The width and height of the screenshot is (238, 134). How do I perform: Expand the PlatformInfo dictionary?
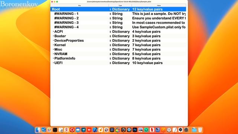tap(53, 58)
